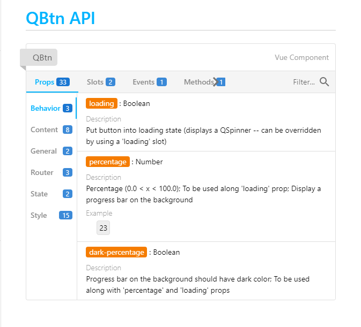
Task: Show the General props category
Action: point(51,151)
